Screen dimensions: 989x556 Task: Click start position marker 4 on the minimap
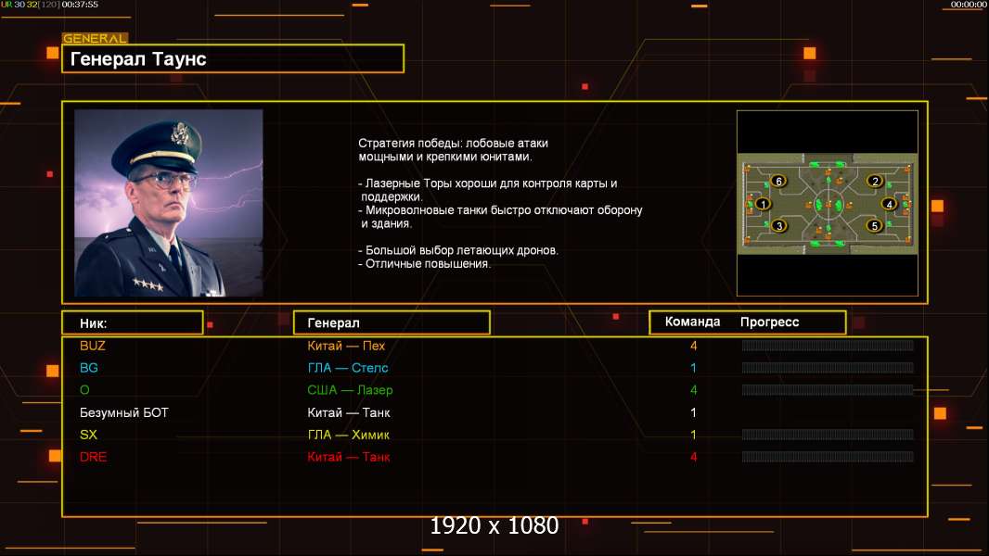890,204
